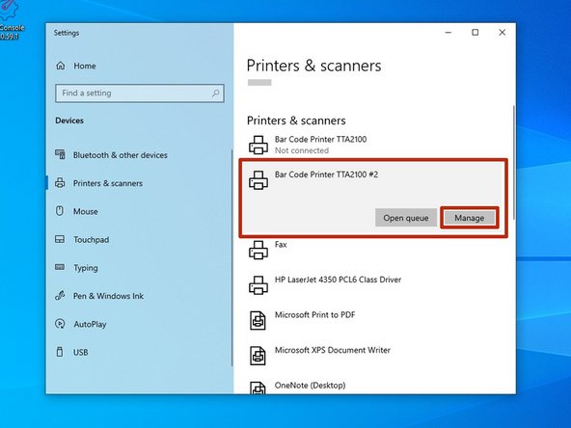Image resolution: width=571 pixels, height=428 pixels.
Task: Click the Mouse sidebar icon
Action: (x=60, y=211)
